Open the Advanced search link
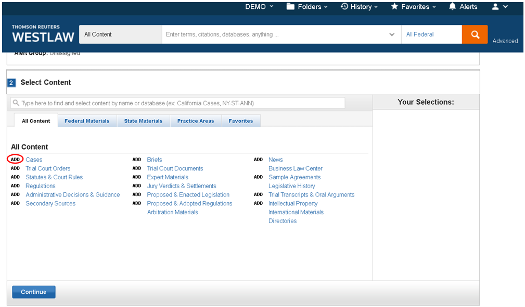This screenshot has height=307, width=525. [505, 41]
